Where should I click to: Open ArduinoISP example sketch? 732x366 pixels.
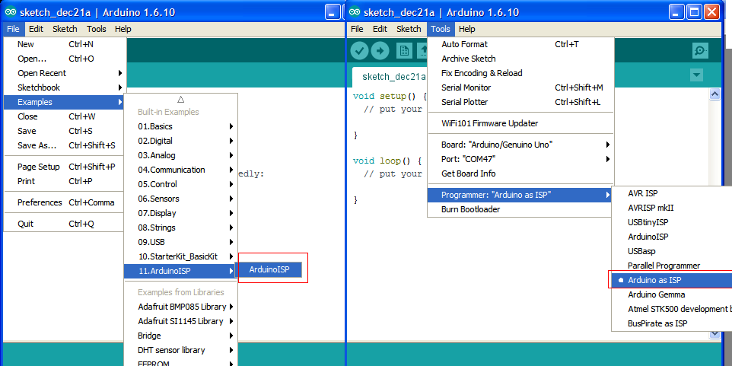[269, 269]
